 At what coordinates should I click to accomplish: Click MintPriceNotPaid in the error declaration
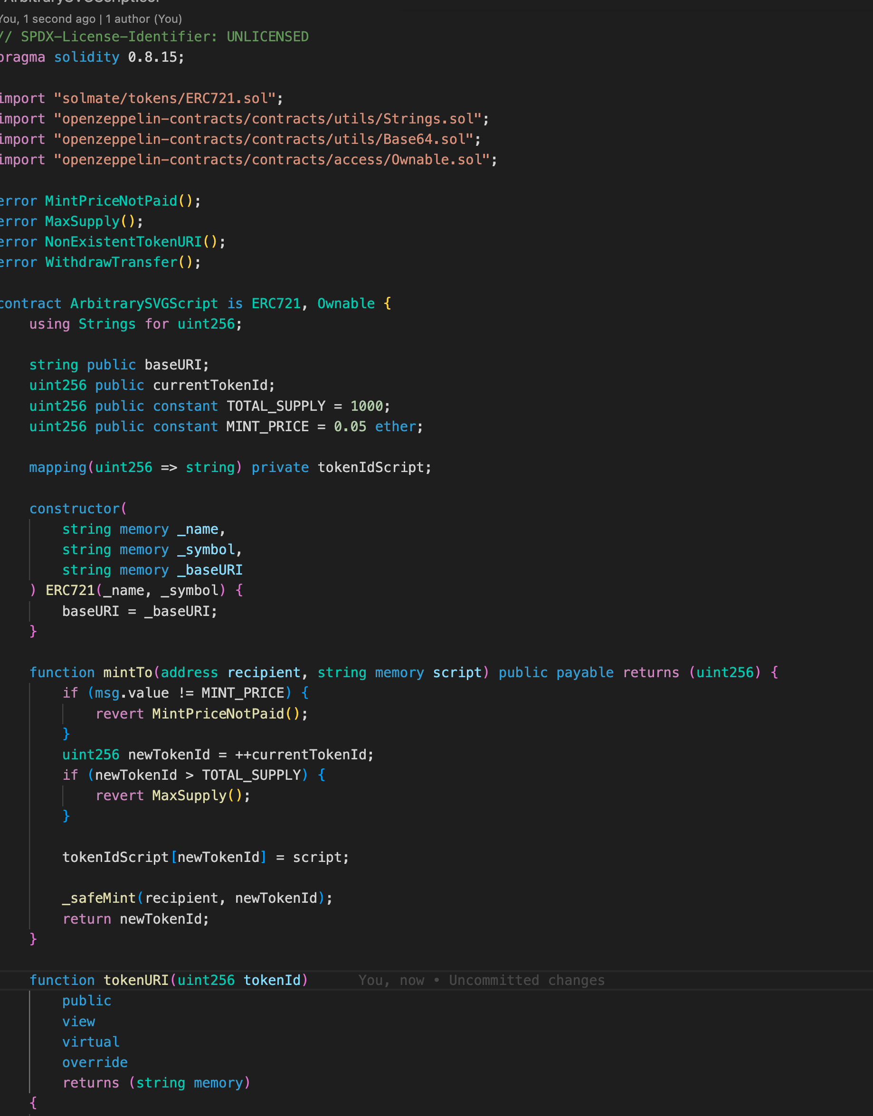click(x=111, y=201)
